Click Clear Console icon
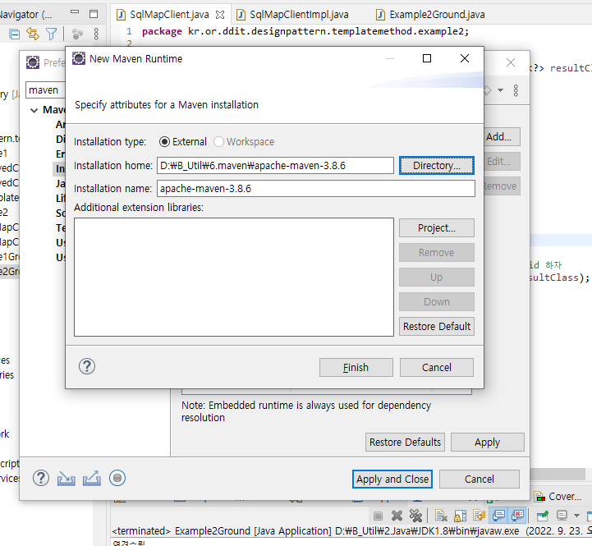The image size is (592, 546). [441, 516]
